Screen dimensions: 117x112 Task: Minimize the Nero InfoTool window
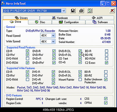click(103, 4)
